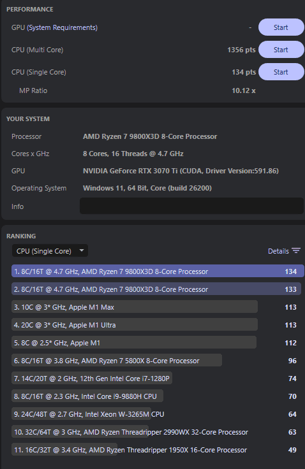Select ranking row 1 with score 134
This screenshot has width=305, height=469.
158,271
